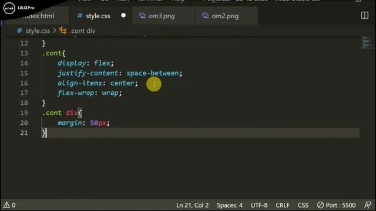Click the '.cont{' selector on line 13
The height and width of the screenshot is (211, 376).
click(53, 53)
